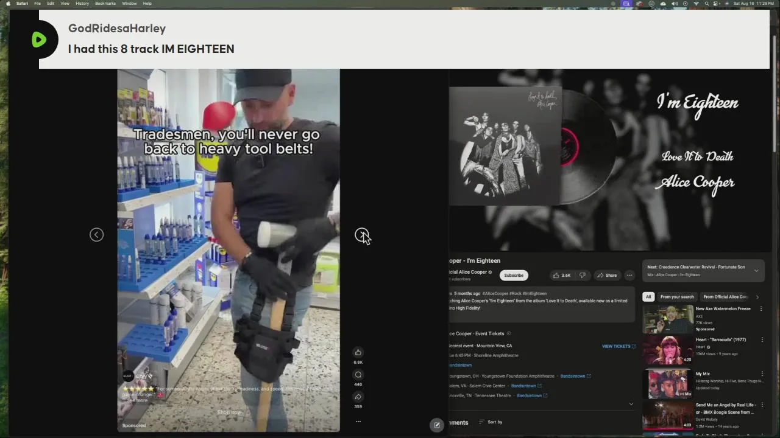Click the pencil edit floating button
780x438 pixels.
point(436,425)
